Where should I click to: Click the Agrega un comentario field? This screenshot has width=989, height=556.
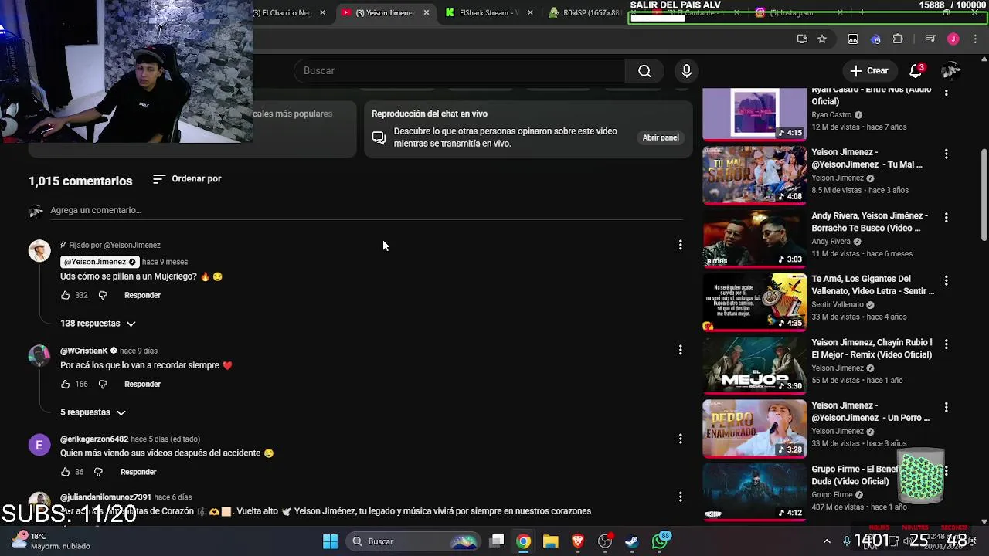pyautogui.click(x=366, y=210)
